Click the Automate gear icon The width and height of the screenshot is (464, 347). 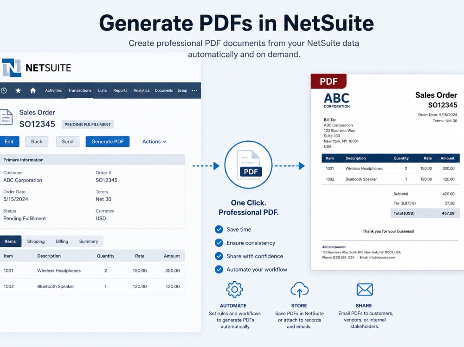tap(234, 290)
